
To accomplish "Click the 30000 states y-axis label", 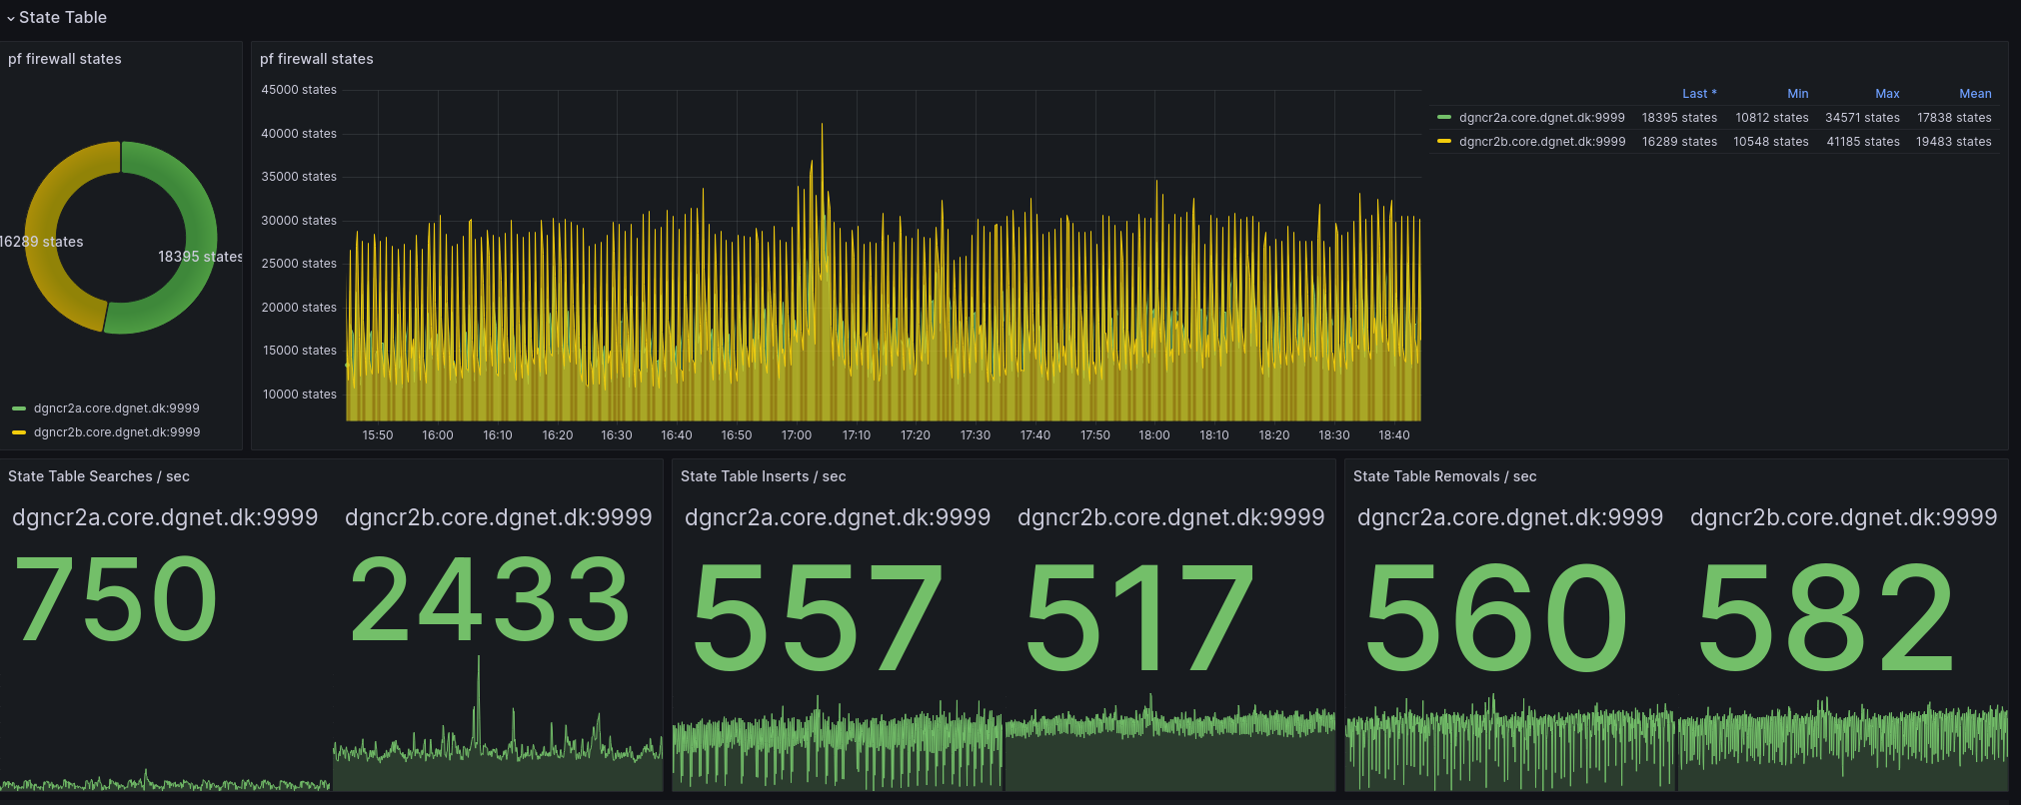I will 299,221.
